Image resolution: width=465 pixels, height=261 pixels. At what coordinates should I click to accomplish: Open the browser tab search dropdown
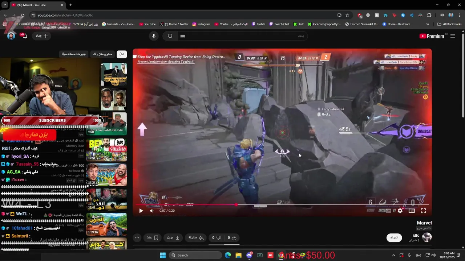pos(5,5)
